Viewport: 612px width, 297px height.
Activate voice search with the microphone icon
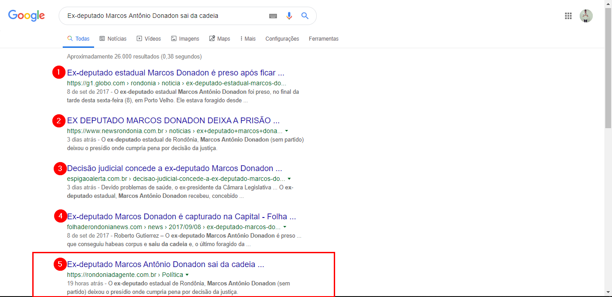pyautogui.click(x=289, y=15)
